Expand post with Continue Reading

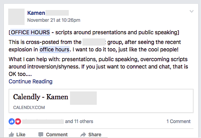(30, 82)
